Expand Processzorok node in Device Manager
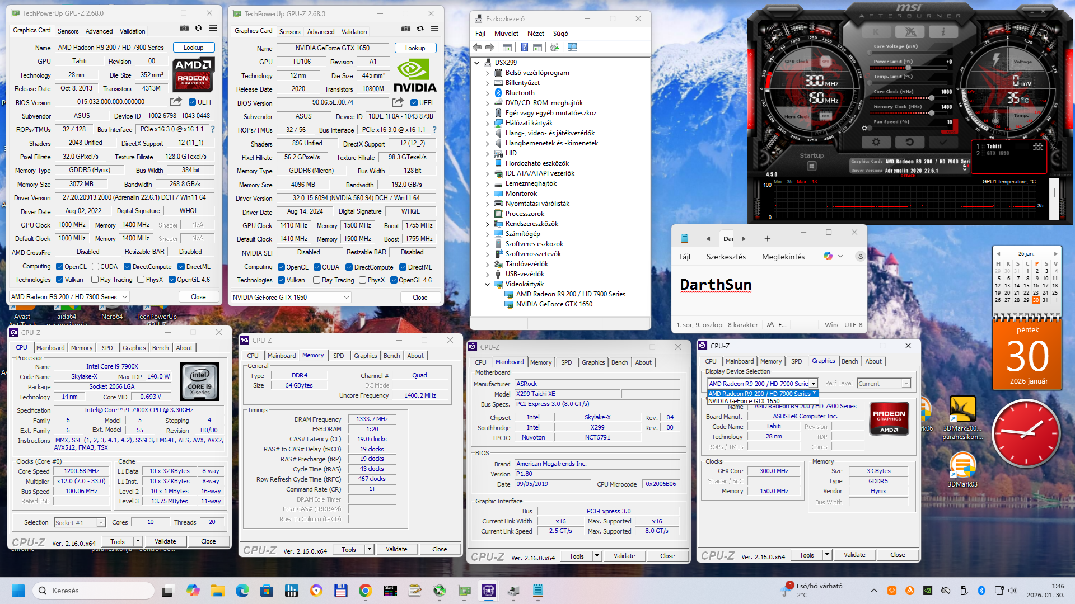 487,214
